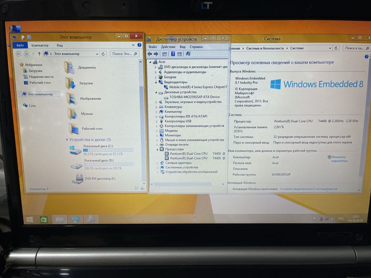This screenshot has height=278, width=371.
Task: Open Компьютер ribbon tab
Action: click(40, 45)
